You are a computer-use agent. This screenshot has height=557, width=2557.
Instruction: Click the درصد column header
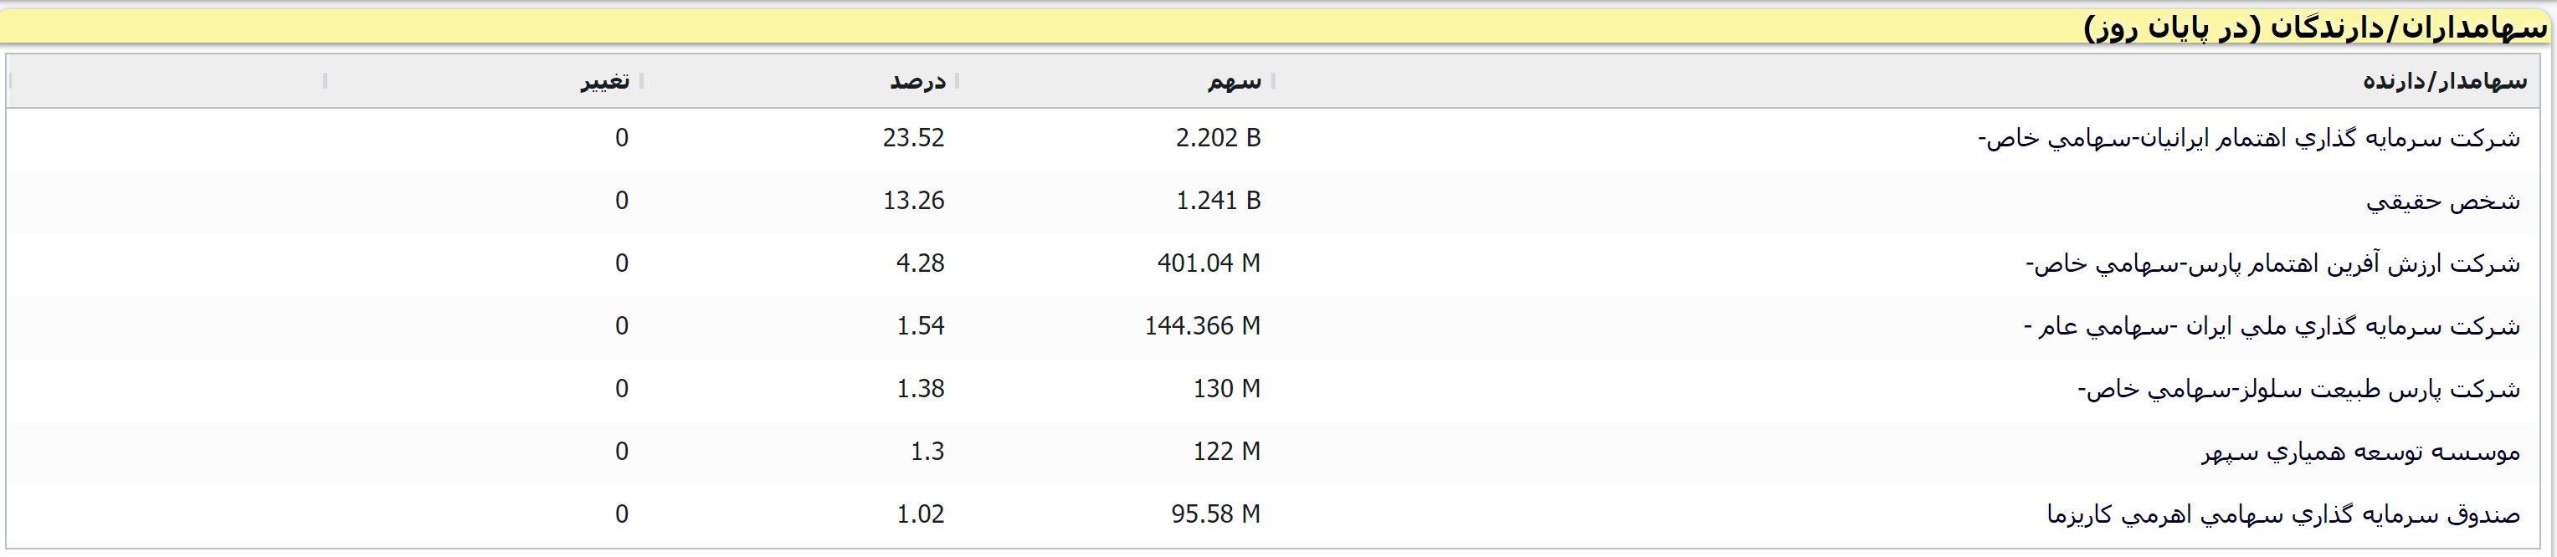click(917, 81)
